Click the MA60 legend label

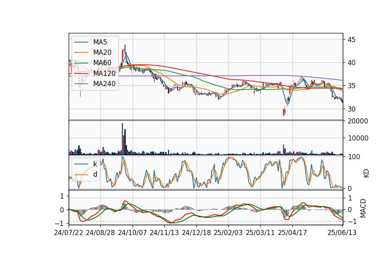102,63
